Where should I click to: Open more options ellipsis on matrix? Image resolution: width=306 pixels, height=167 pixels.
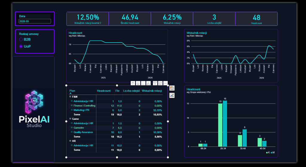[x=165, y=83]
